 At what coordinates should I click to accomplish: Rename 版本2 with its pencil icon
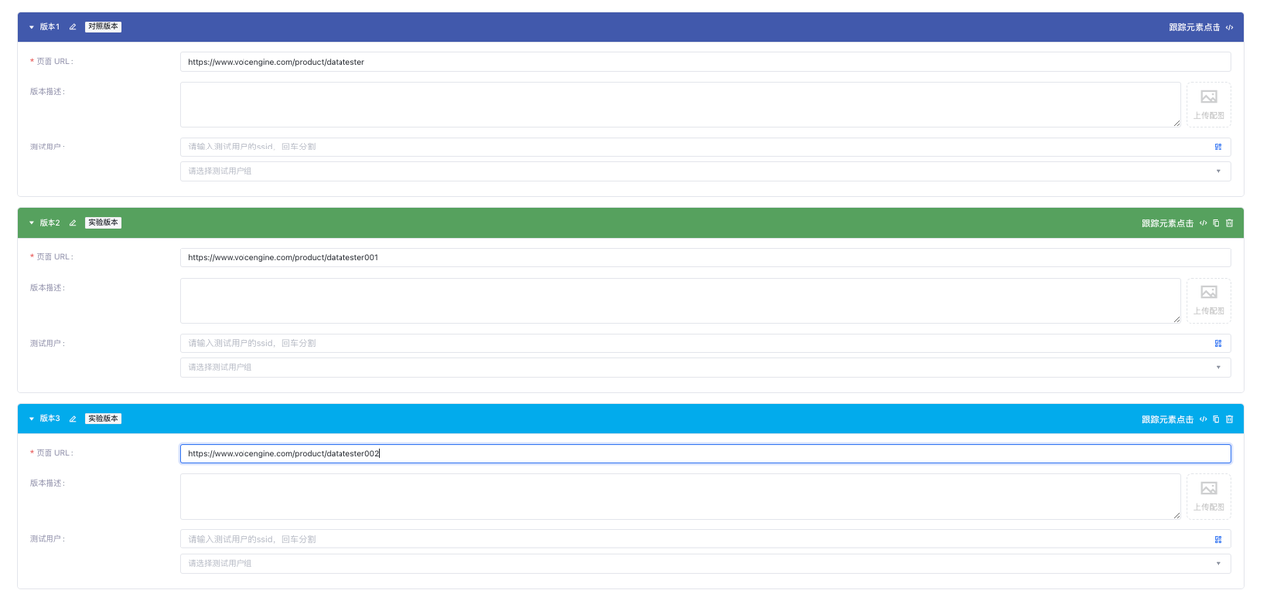72,223
